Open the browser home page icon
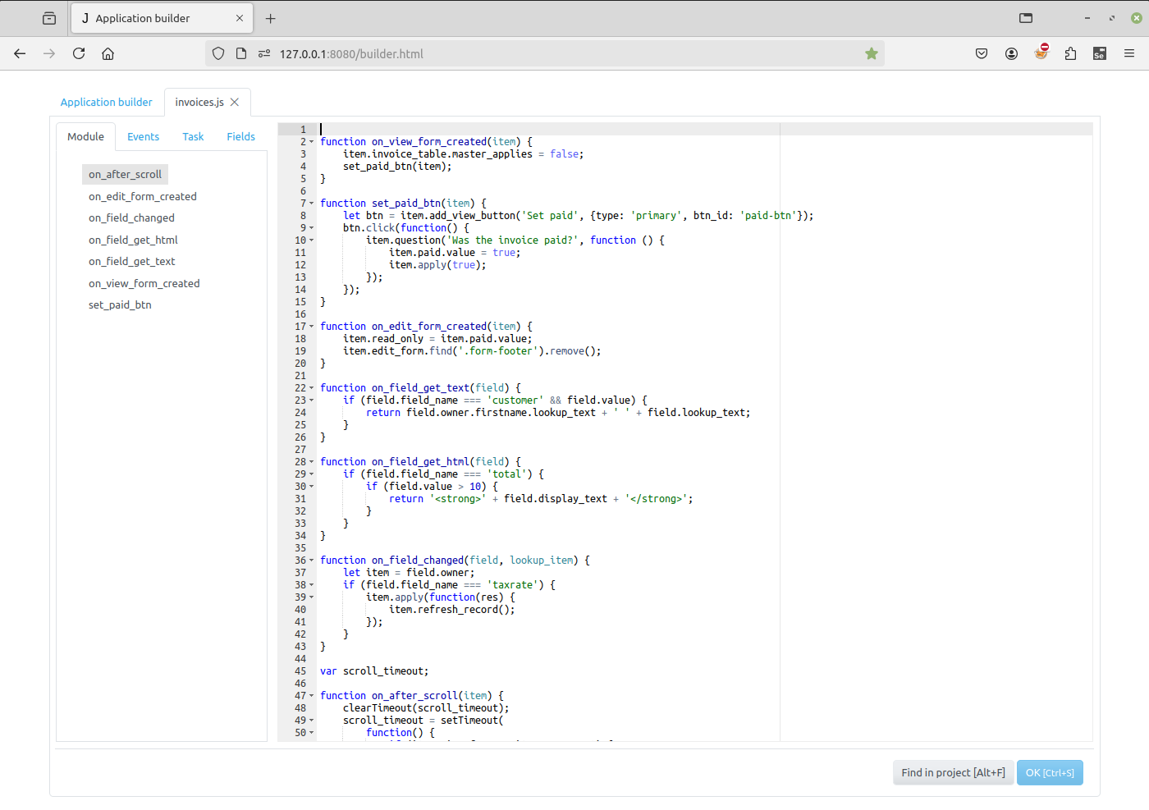 coord(108,53)
